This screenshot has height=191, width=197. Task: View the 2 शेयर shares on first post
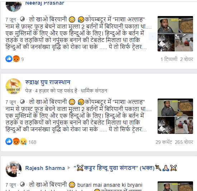point(187,59)
